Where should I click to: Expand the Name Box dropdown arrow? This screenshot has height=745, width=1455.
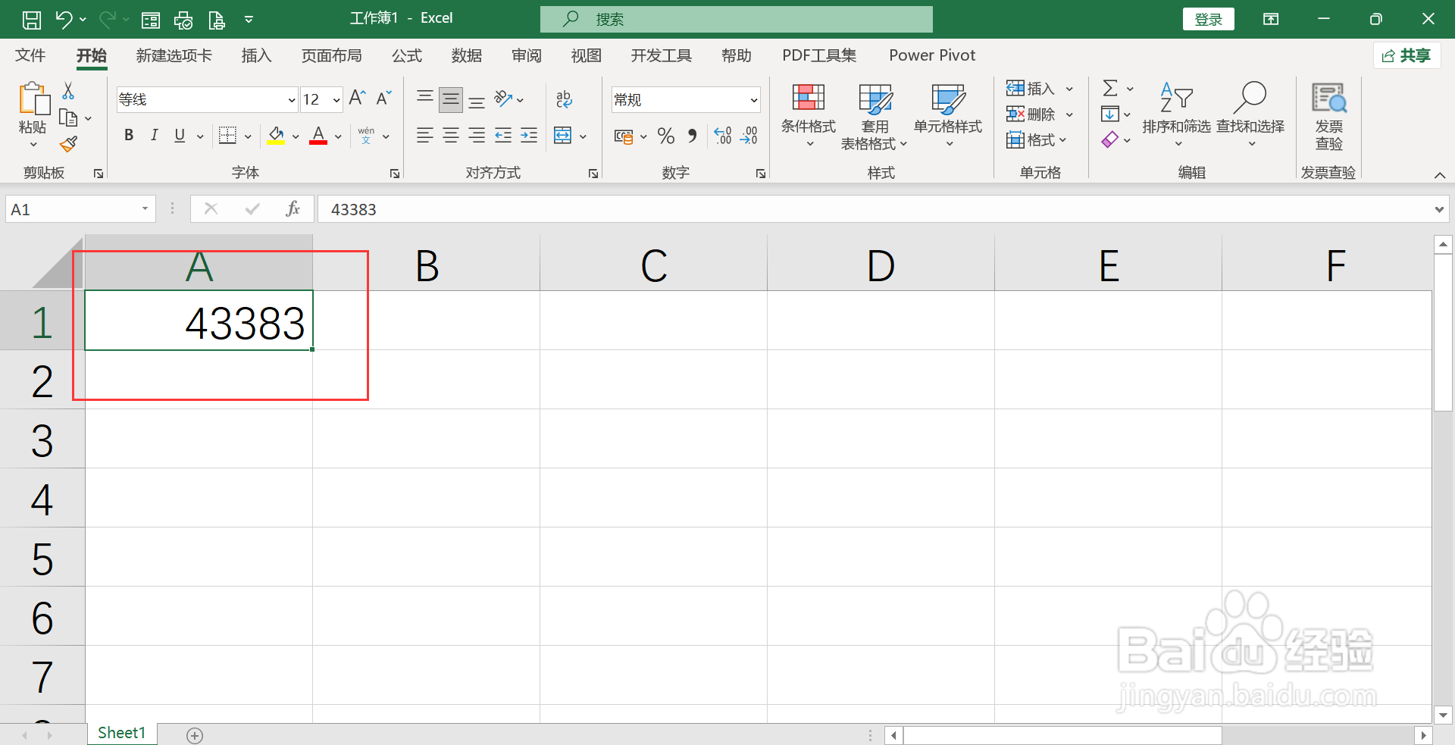145,208
